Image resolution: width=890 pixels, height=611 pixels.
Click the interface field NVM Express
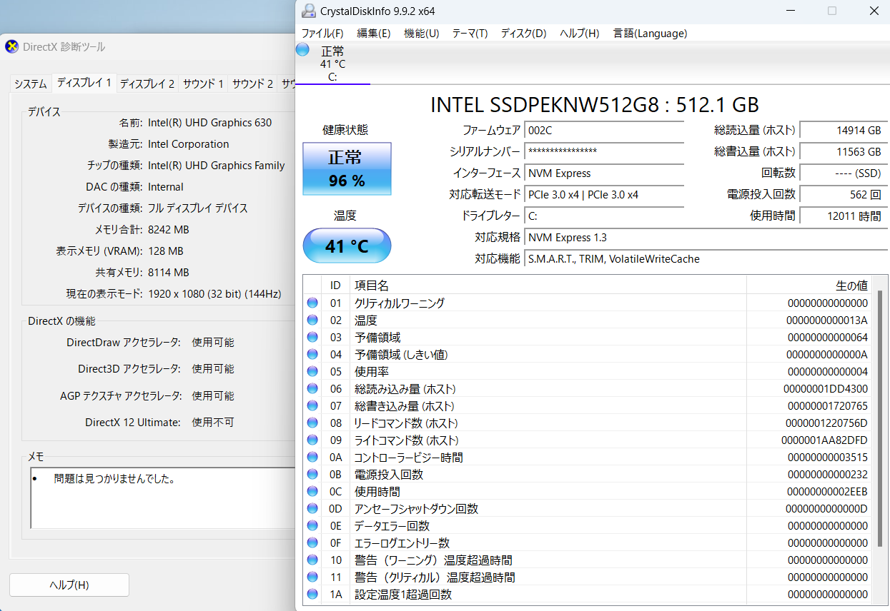click(604, 173)
